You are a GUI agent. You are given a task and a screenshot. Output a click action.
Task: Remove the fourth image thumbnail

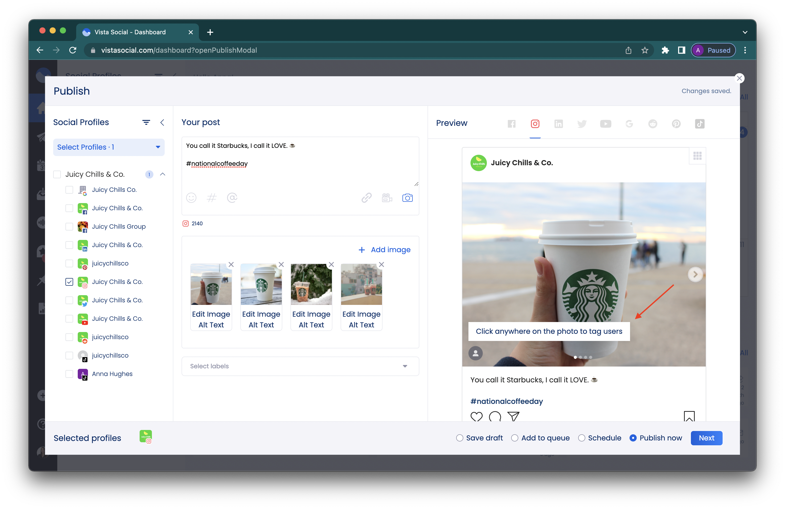pyautogui.click(x=382, y=264)
